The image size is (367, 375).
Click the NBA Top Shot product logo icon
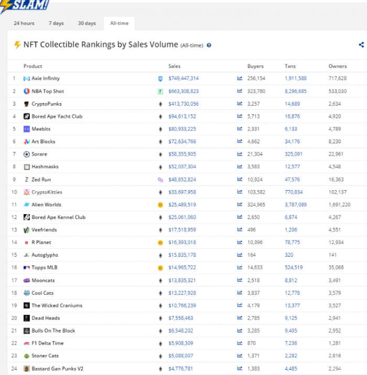pos(27,91)
